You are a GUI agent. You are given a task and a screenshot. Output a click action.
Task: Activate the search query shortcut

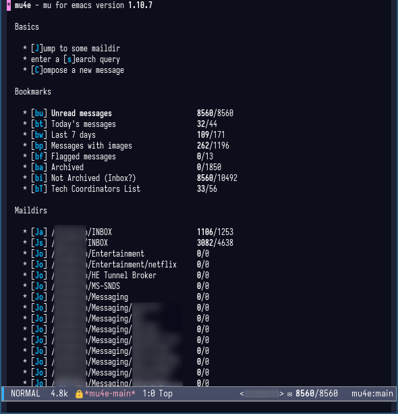(76, 59)
